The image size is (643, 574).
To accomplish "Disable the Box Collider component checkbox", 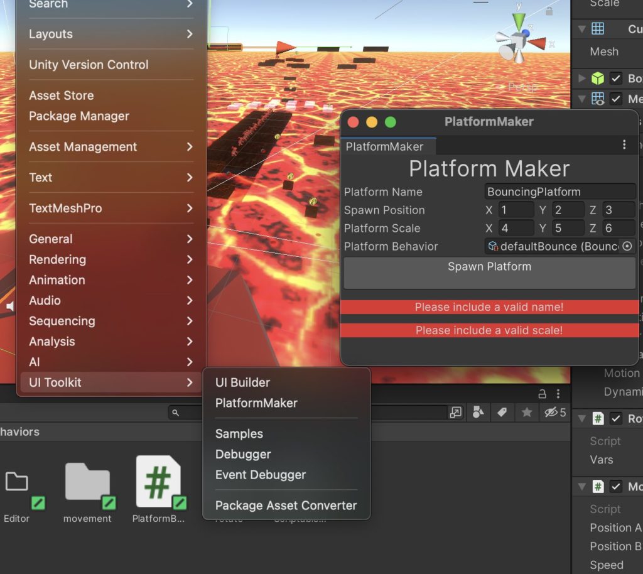I will click(616, 79).
